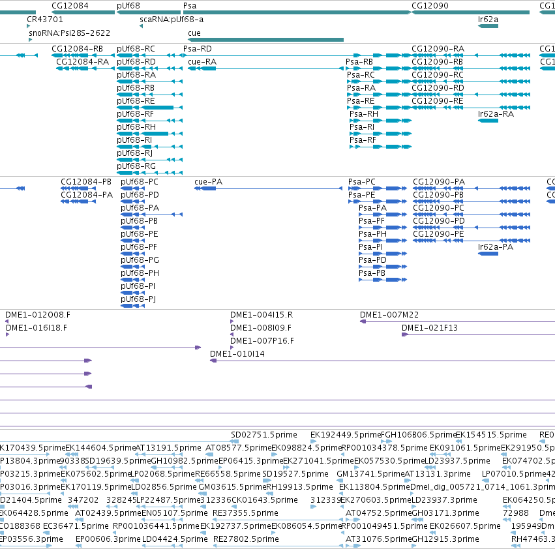Select the DME1-008I09.F clone label
Screen dimensions: 555x549
click(x=261, y=328)
